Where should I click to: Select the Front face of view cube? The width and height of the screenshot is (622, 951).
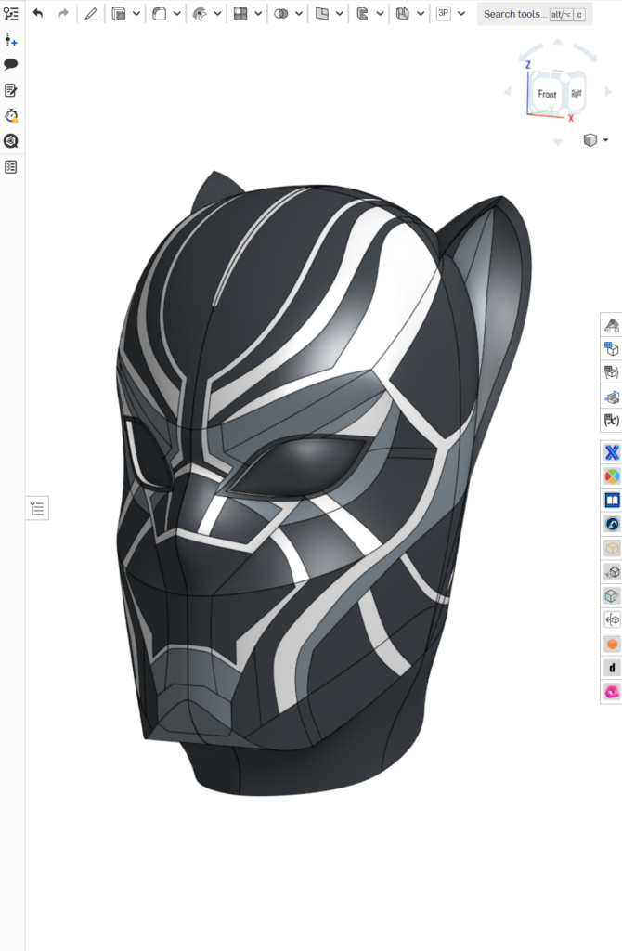pyautogui.click(x=547, y=94)
